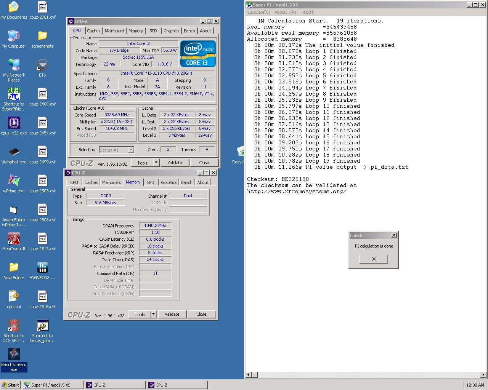Open cpuz-2513.cvf file icon
This screenshot has height=390, width=488.
coord(42,242)
